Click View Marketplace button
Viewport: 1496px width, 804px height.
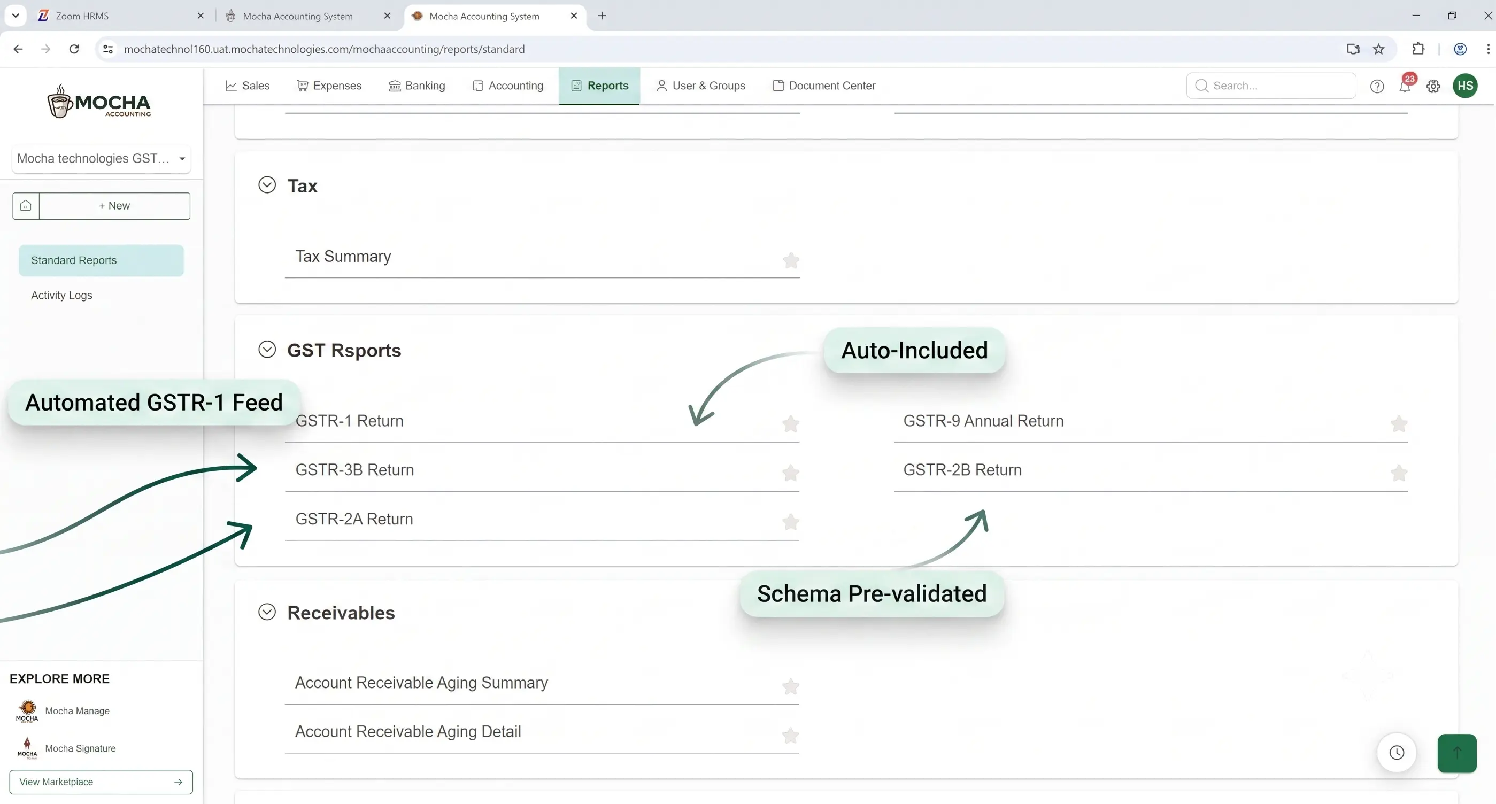101,782
